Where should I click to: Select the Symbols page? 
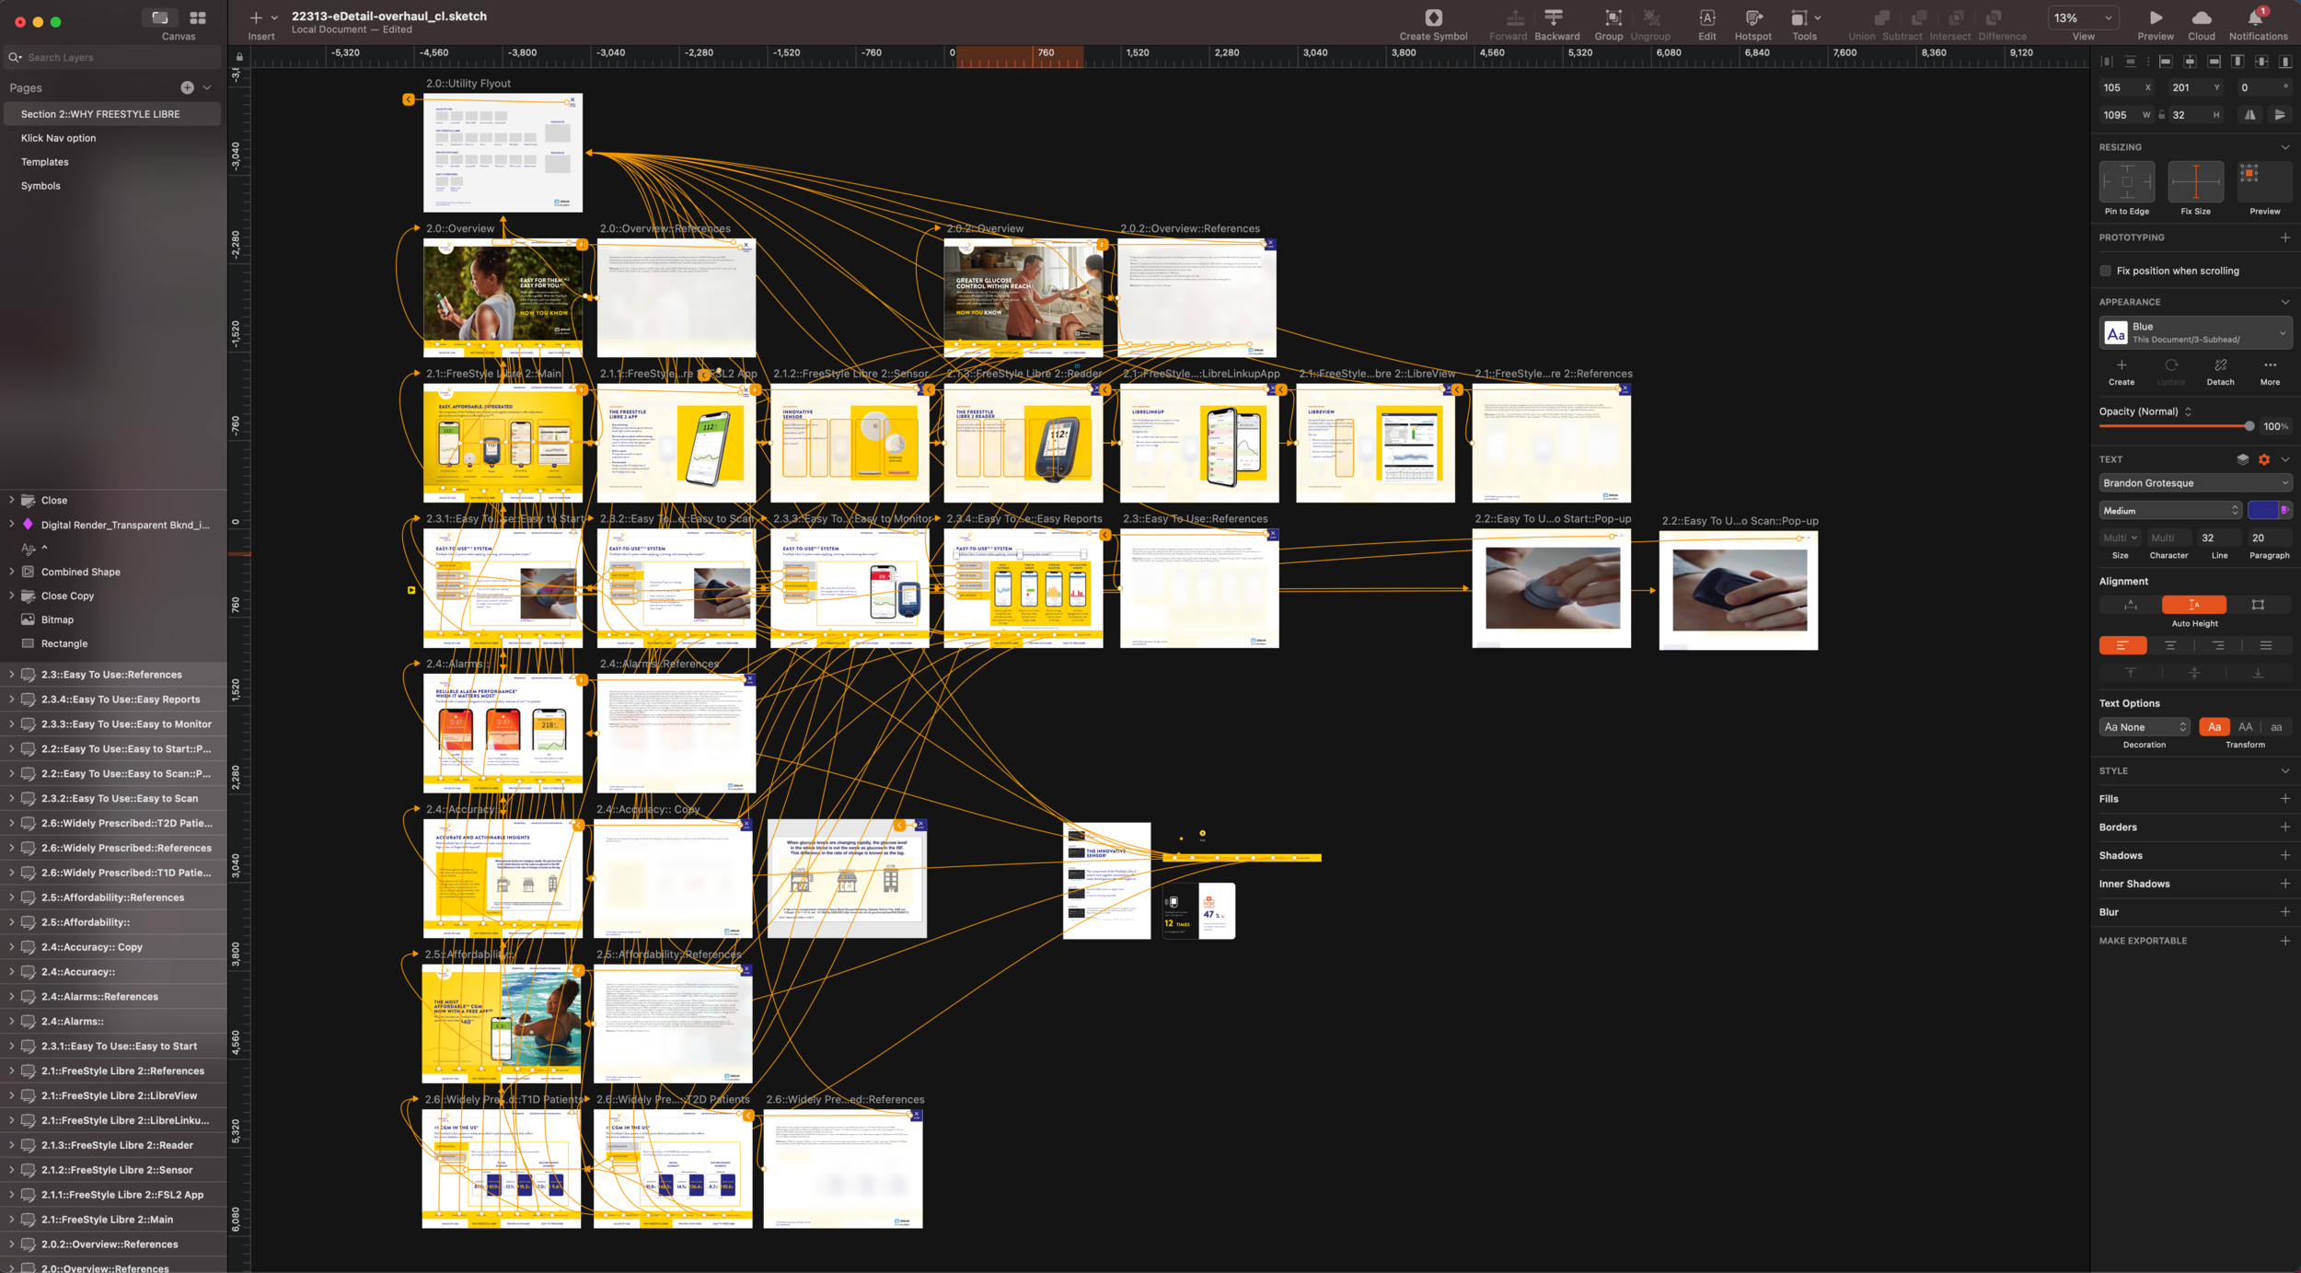point(40,186)
